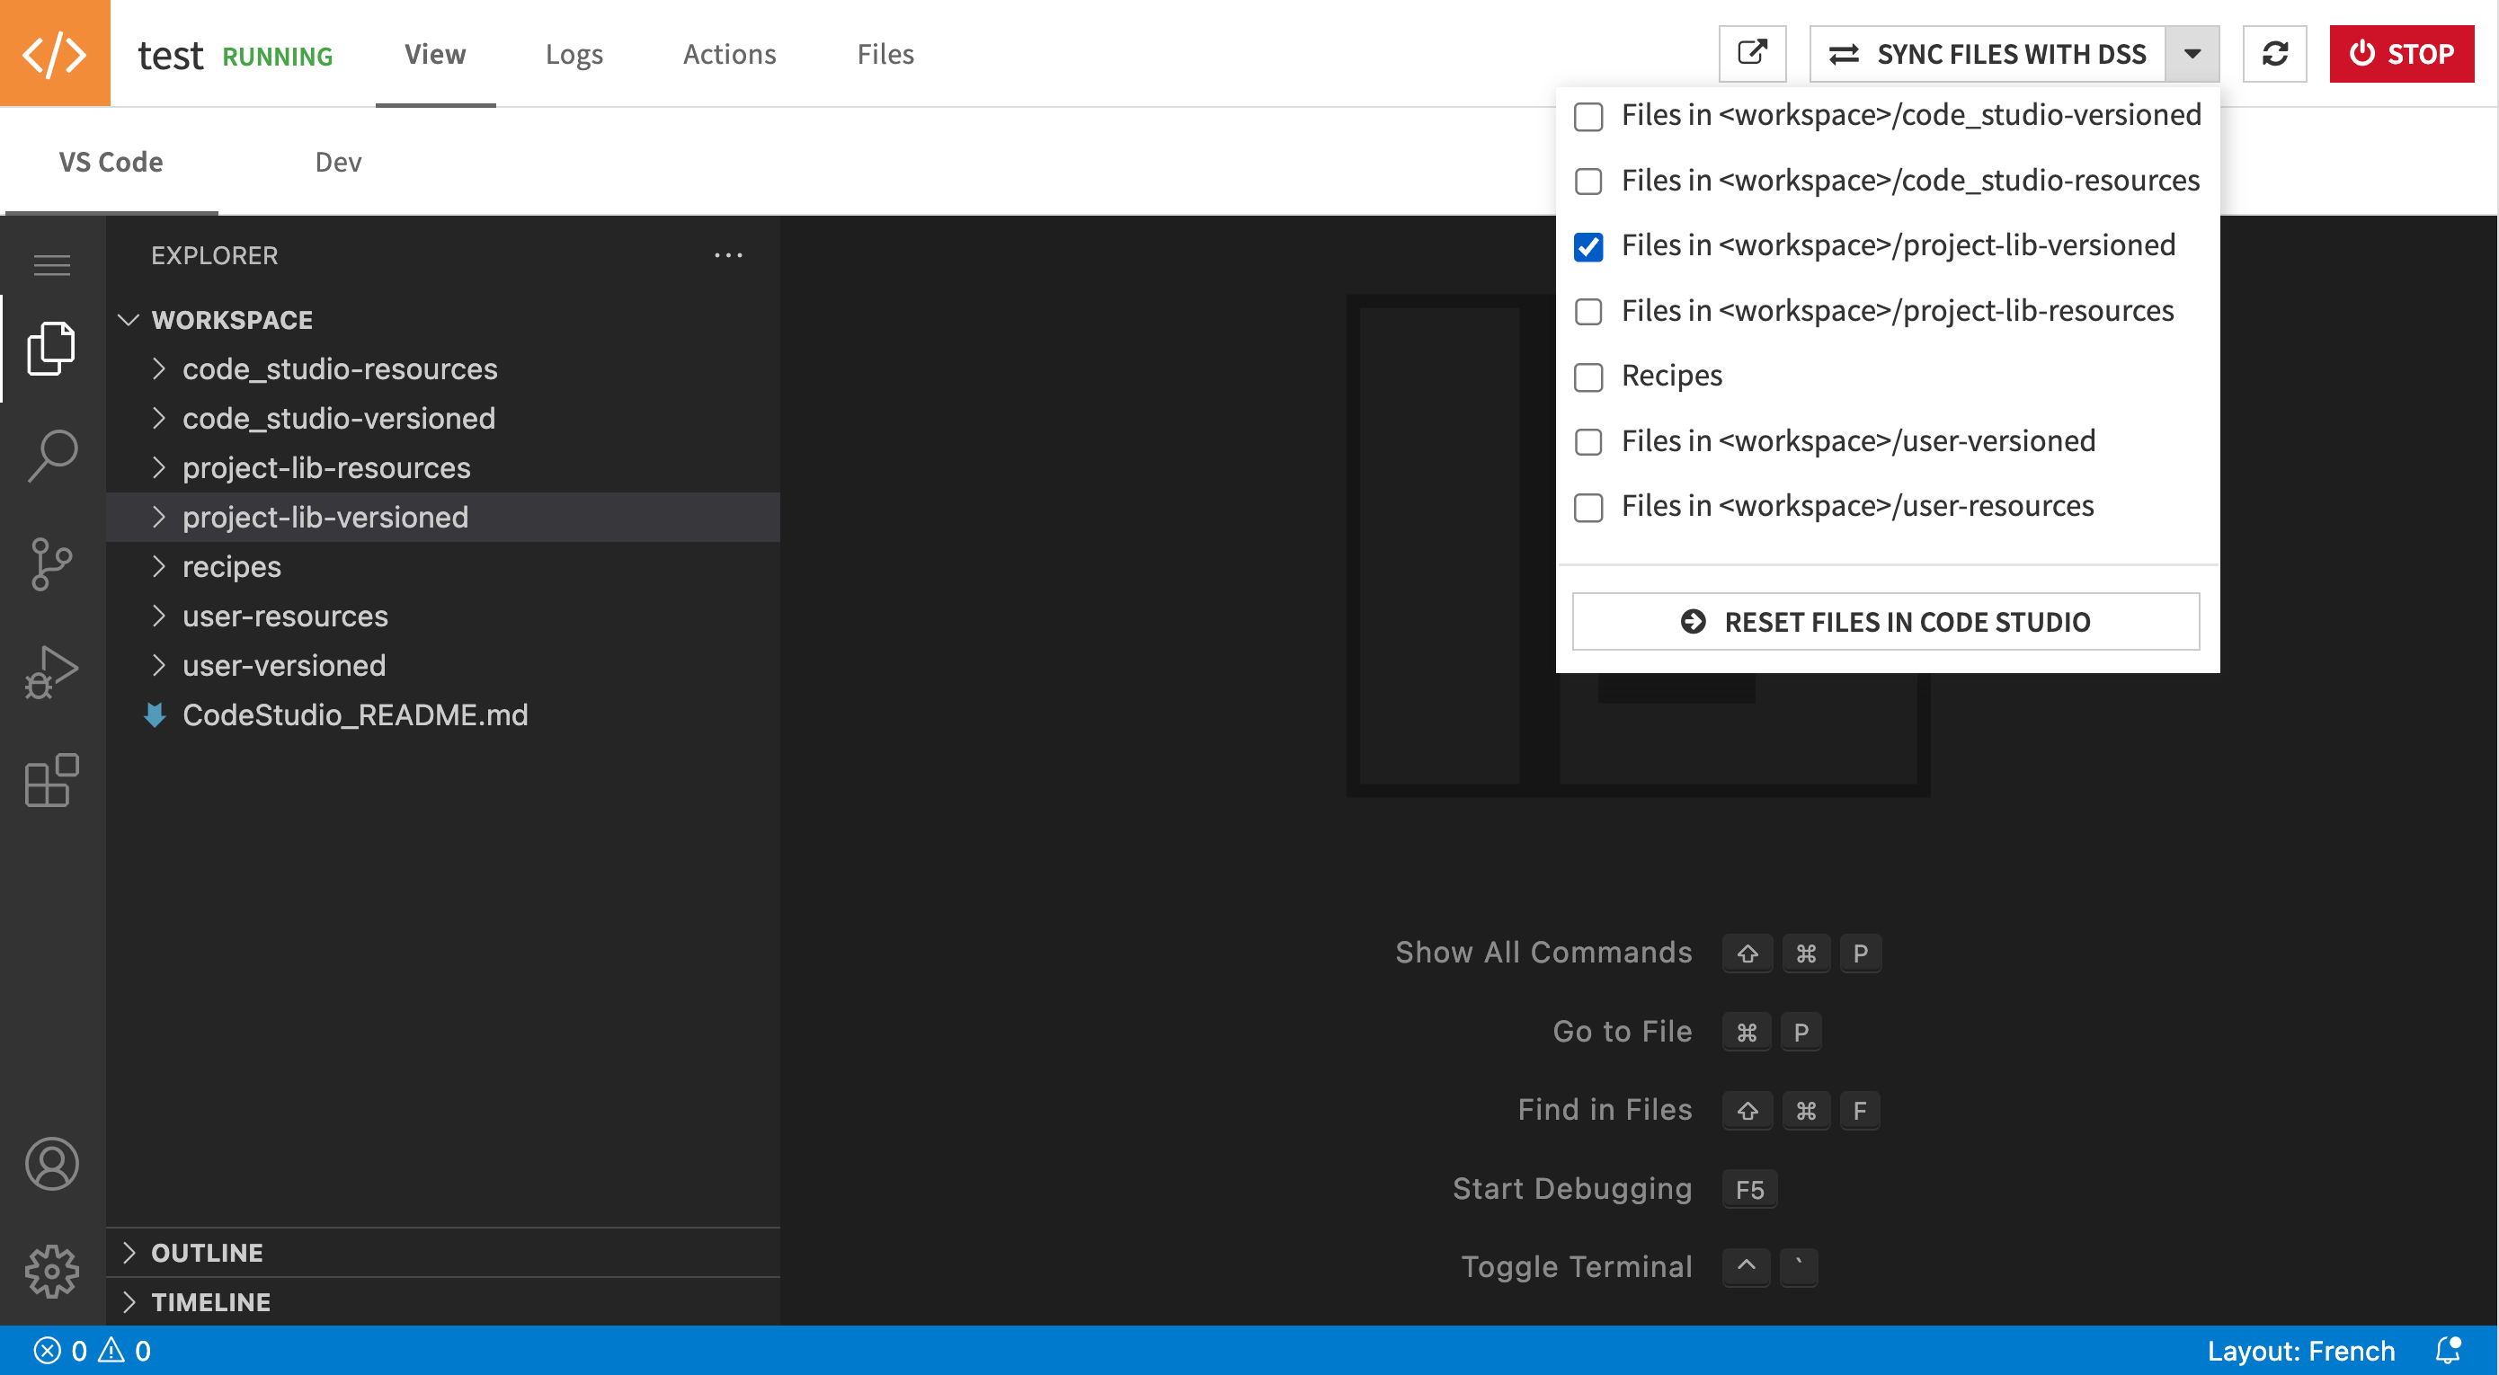Image resolution: width=2499 pixels, height=1375 pixels.
Task: Toggle Files in workspace/code_studio-versioned checkbox
Action: coord(1588,113)
